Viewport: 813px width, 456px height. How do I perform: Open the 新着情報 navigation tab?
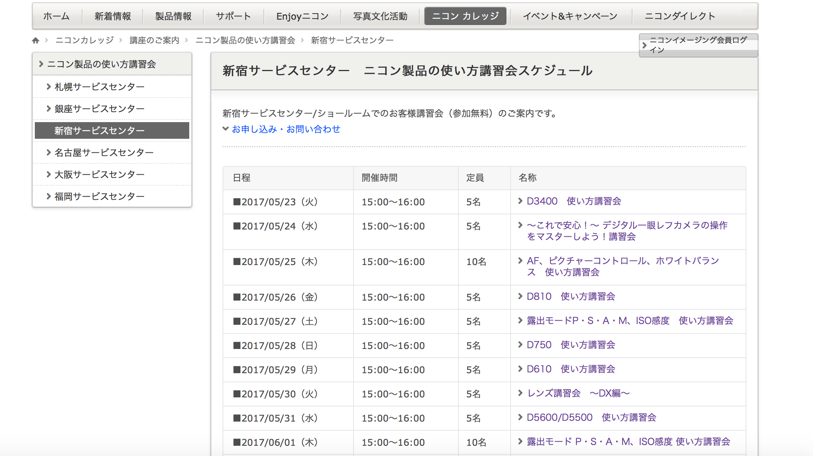(113, 16)
